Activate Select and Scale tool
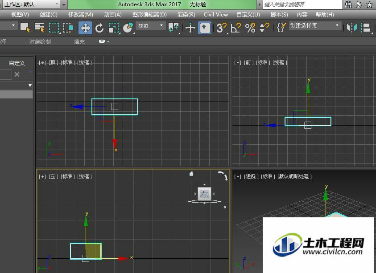Viewport: 376px width, 273px height. [x=114, y=28]
